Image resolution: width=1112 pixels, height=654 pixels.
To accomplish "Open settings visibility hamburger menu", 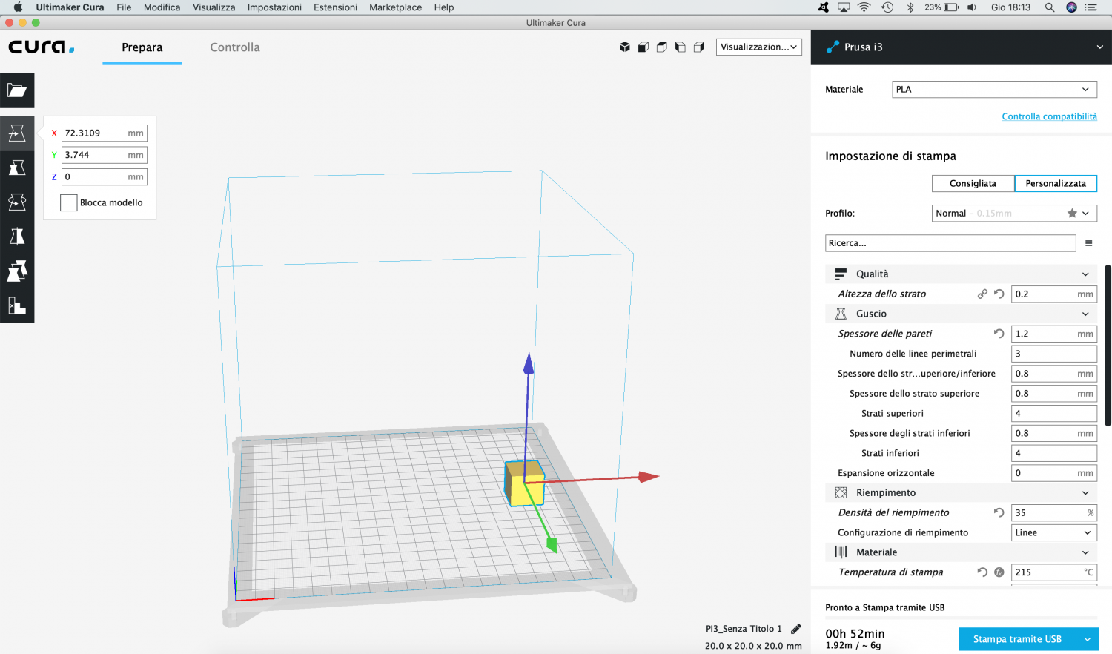I will pos(1089,243).
